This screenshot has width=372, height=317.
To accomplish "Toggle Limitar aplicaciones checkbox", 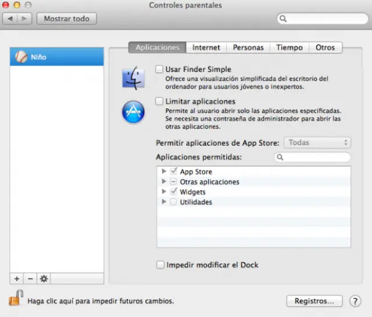I will [159, 101].
